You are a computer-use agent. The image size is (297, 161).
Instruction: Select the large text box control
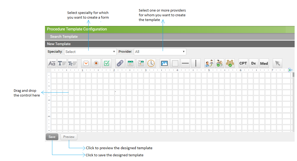coord(62,63)
